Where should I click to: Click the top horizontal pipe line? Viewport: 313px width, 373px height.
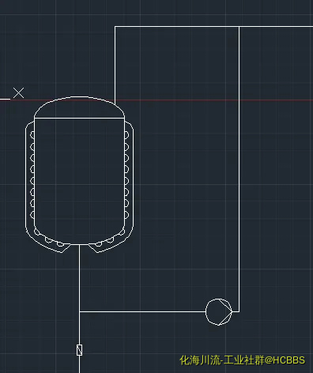[213, 26]
